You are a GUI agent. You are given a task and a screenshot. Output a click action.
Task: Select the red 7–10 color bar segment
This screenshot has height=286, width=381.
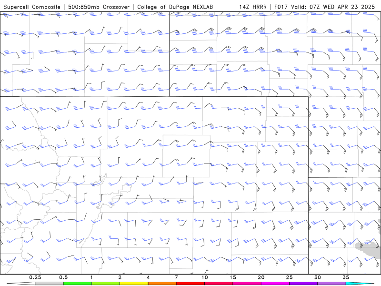point(190,284)
